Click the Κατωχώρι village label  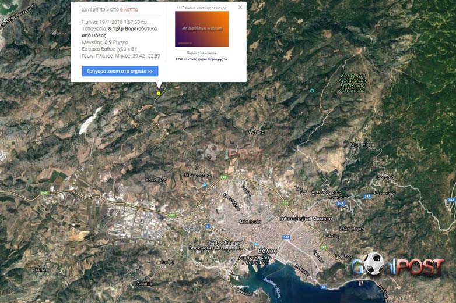tap(384, 193)
